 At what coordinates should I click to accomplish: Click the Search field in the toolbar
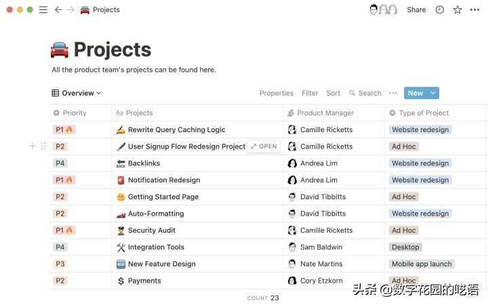[x=365, y=94]
